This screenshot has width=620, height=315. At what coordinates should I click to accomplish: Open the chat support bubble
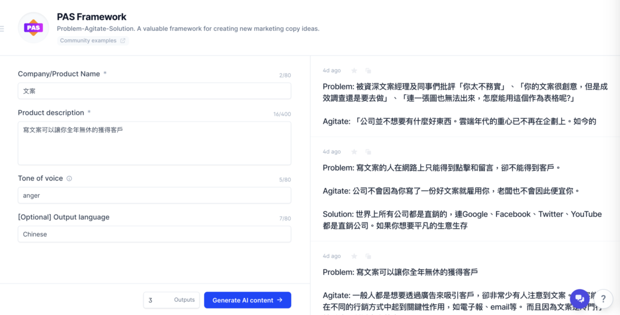(x=579, y=299)
